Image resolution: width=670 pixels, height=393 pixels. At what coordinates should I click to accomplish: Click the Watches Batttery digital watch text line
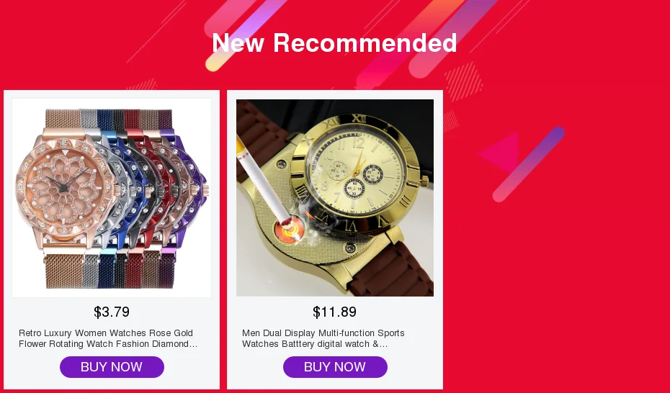[x=315, y=344]
